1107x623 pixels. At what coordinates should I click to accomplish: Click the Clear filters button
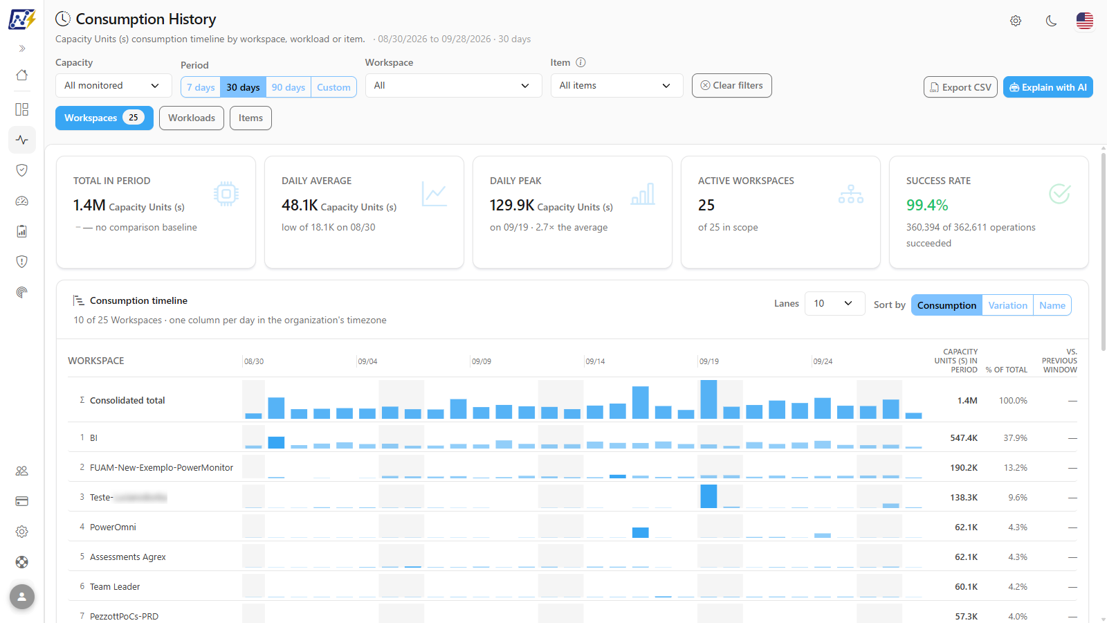pos(731,86)
